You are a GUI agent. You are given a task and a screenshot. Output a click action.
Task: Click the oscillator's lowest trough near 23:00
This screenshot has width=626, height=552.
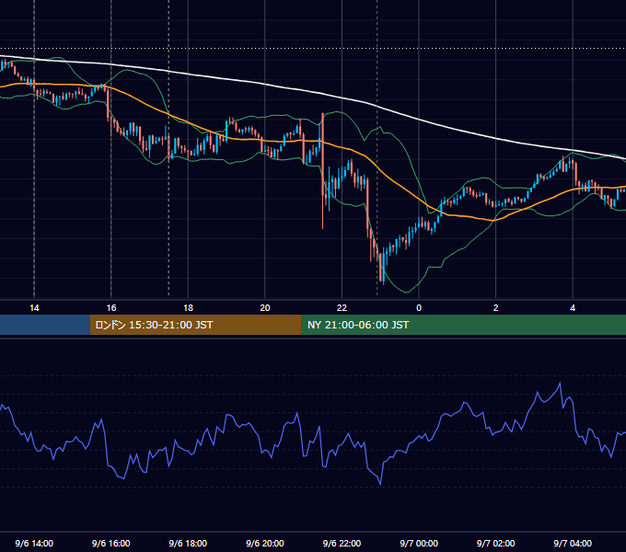(x=380, y=484)
